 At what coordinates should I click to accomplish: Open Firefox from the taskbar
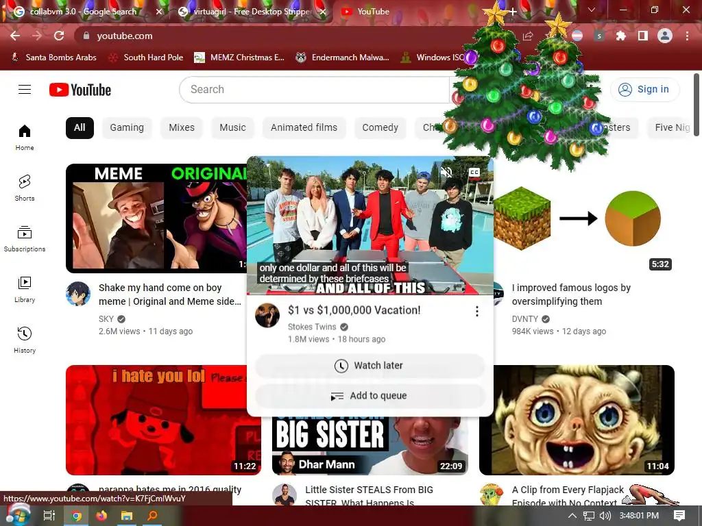101,516
